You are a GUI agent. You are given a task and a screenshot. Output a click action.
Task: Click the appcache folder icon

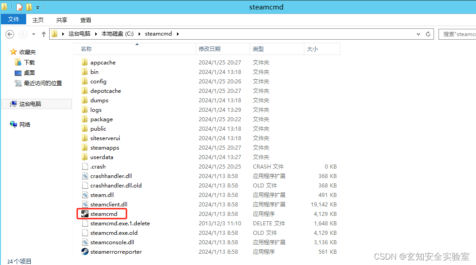pos(85,62)
